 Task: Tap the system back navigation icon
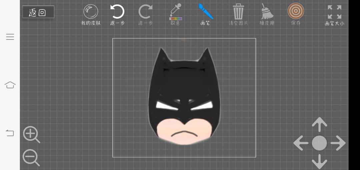(x=10, y=133)
